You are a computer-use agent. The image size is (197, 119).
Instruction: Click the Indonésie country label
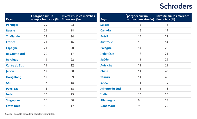click(107, 54)
